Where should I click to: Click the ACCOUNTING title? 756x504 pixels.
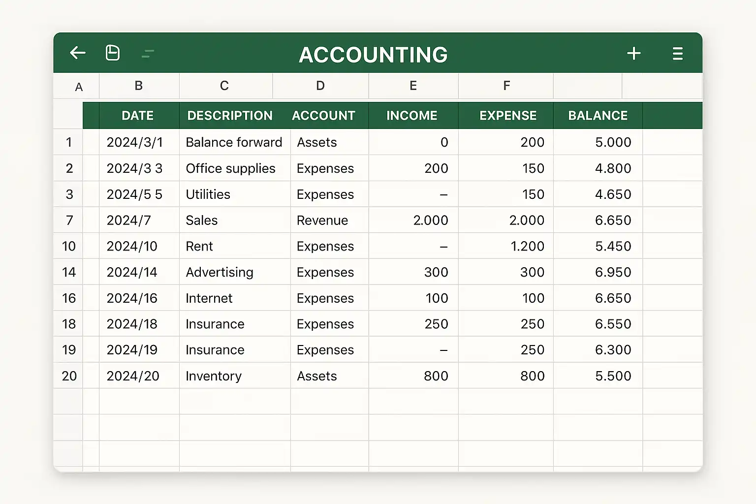pyautogui.click(x=374, y=55)
